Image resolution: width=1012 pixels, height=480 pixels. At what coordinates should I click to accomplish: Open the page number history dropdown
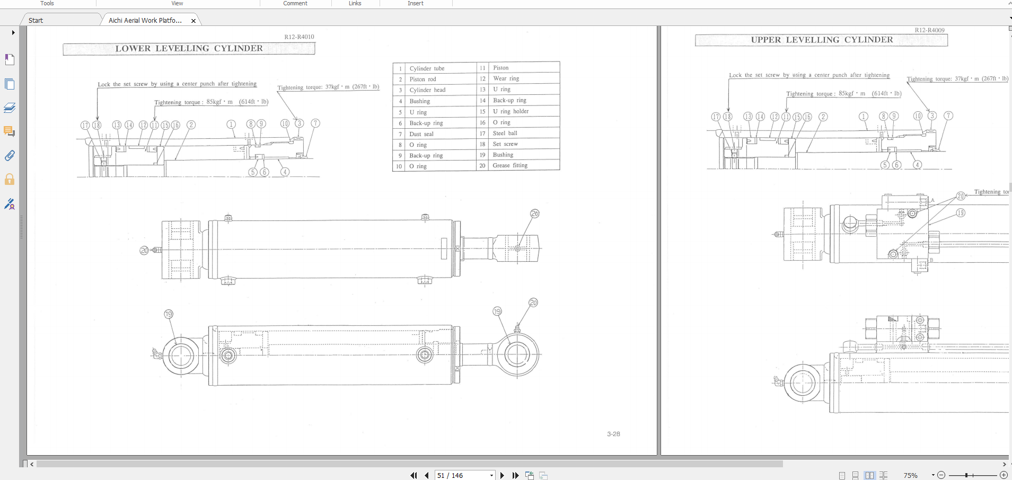(491, 475)
